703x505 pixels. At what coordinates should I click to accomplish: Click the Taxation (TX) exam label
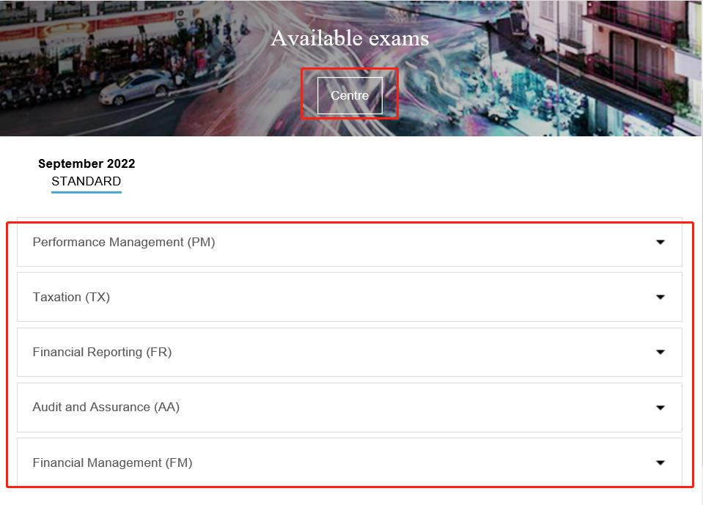(71, 297)
